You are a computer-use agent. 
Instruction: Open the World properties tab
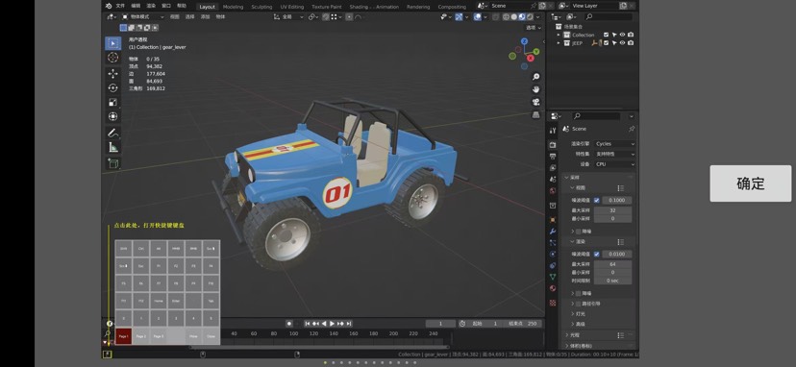point(553,191)
